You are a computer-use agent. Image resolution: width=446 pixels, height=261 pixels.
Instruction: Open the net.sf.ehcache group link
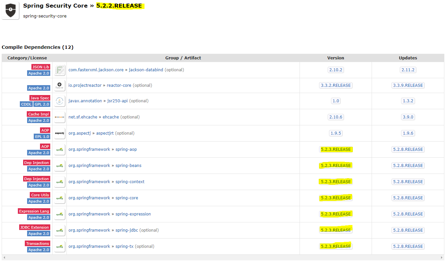[x=83, y=117]
